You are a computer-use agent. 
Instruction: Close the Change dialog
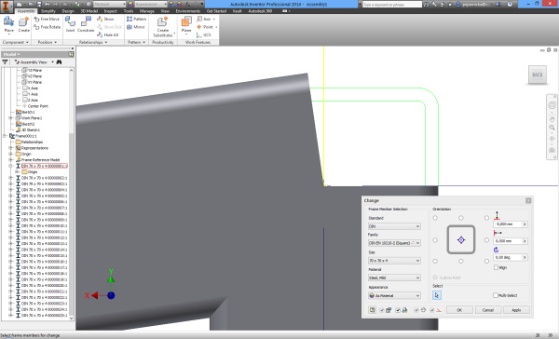[x=528, y=200]
